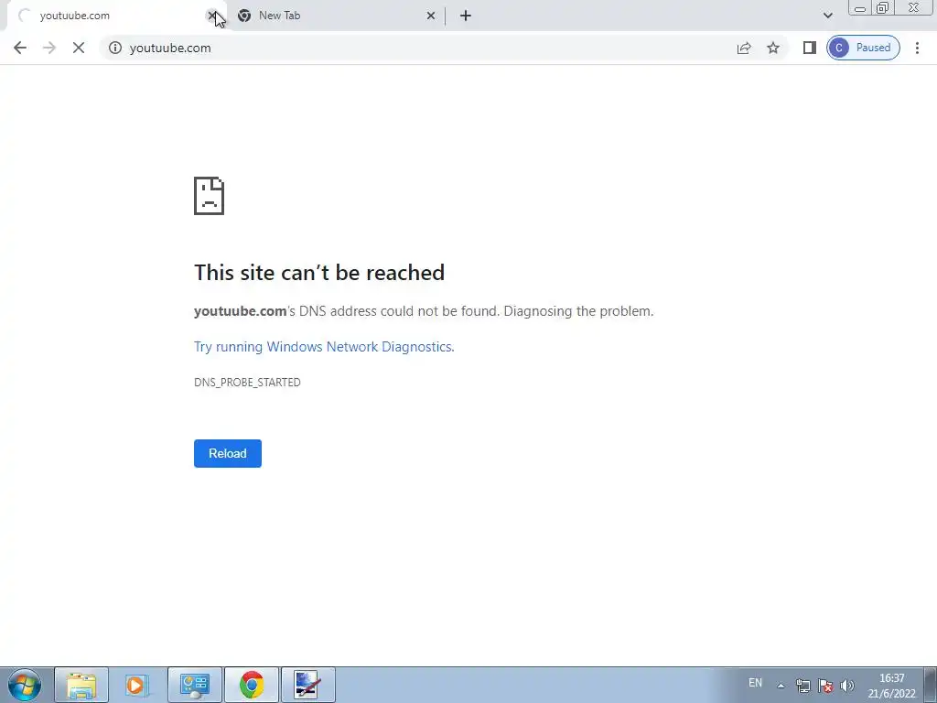Click the DNS_PROBE_STARTED error code text
The width and height of the screenshot is (937, 703).
(x=247, y=382)
